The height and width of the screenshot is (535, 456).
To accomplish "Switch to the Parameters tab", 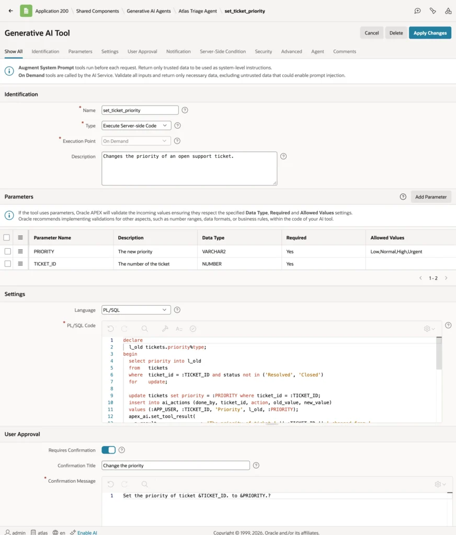I will pos(80,52).
